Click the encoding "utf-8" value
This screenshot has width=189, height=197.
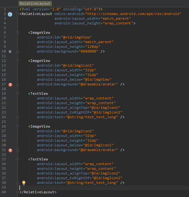[x=90, y=9]
